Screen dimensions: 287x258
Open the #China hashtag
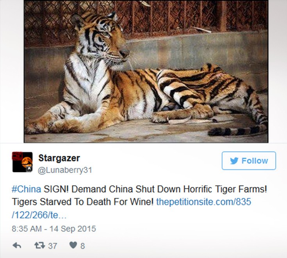click(27, 189)
